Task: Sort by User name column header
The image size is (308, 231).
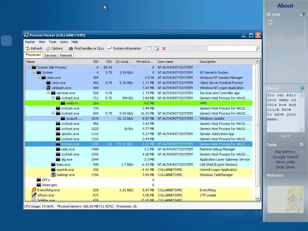Action: click(177, 62)
